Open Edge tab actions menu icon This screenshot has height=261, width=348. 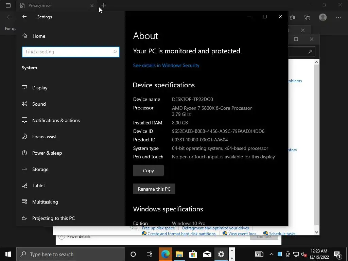(8, 5)
